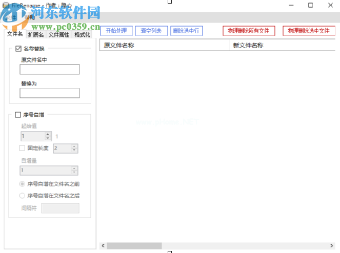Increase the 起始值 spinner with up arrow
The width and height of the screenshot is (340, 253).
[x=48, y=134]
